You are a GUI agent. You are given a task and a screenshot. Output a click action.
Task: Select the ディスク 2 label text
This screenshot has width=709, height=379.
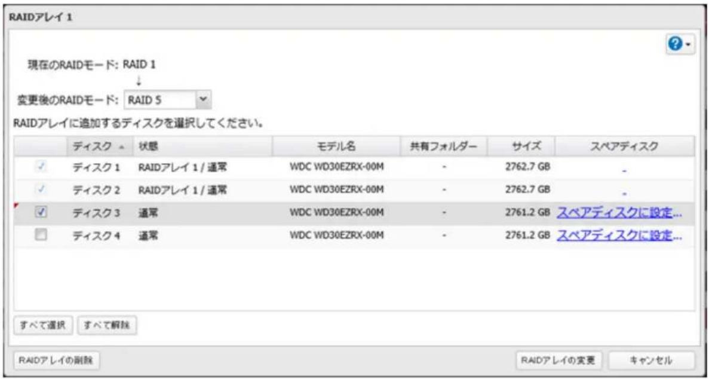pyautogui.click(x=96, y=190)
